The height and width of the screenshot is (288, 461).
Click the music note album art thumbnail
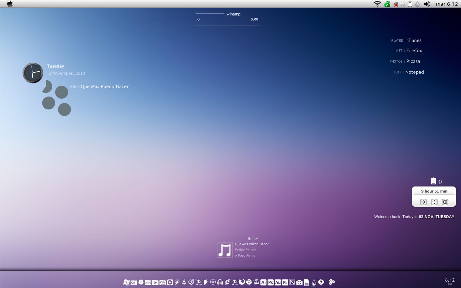tap(225, 250)
